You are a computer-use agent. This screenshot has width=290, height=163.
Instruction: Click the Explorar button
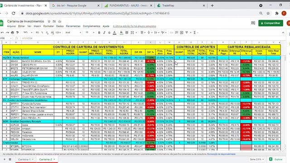276,159
